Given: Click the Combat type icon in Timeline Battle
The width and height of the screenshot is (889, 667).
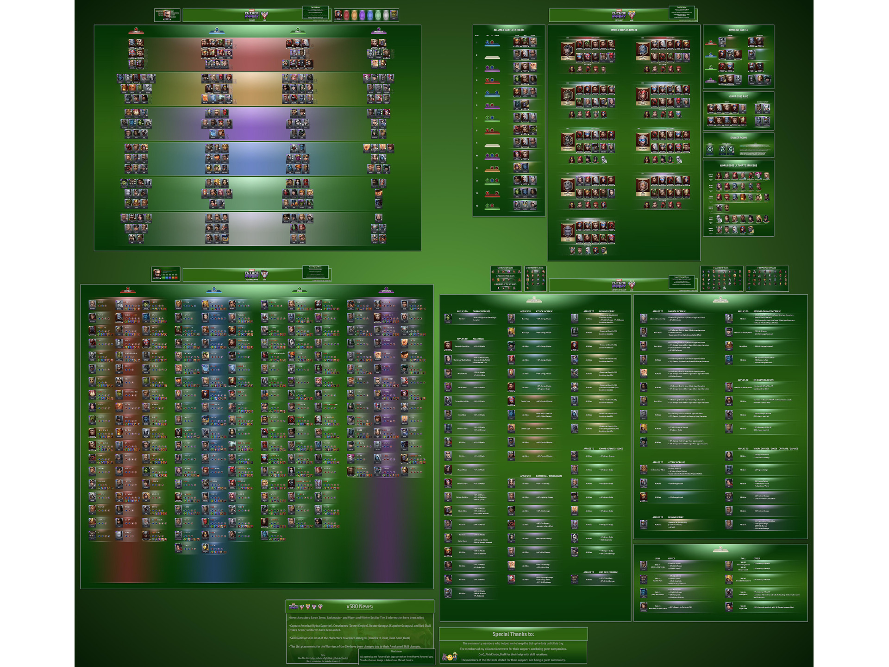Looking at the screenshot, I should [711, 43].
